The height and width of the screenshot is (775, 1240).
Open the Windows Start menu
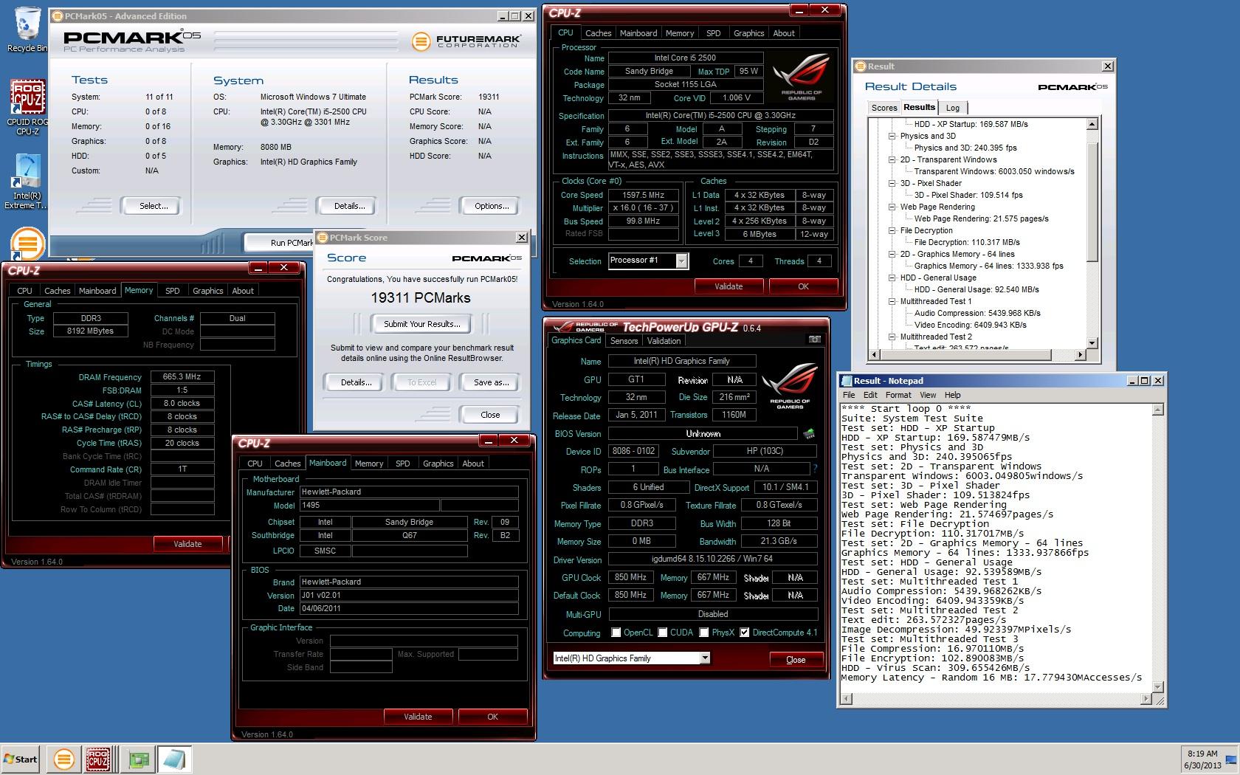pyautogui.click(x=21, y=759)
